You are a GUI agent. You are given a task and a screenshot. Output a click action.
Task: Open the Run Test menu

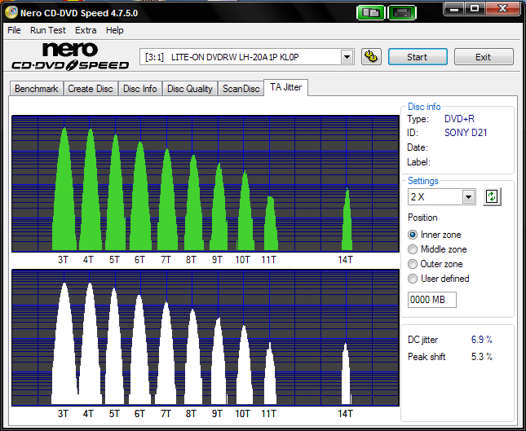coord(48,30)
